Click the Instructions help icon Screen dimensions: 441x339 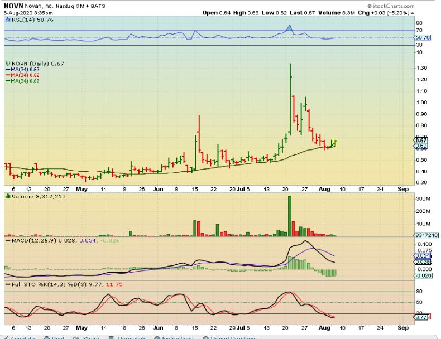point(157,338)
